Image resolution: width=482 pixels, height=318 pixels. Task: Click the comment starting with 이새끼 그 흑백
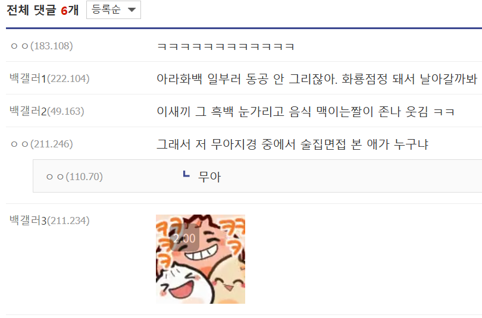point(305,111)
